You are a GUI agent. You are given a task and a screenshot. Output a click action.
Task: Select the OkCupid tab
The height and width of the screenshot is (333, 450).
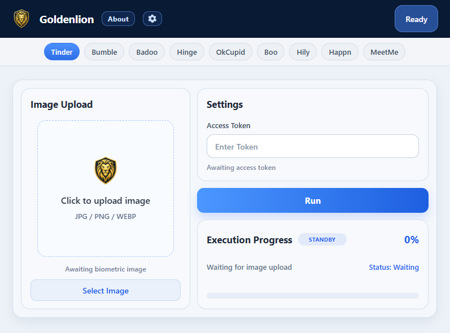(230, 52)
